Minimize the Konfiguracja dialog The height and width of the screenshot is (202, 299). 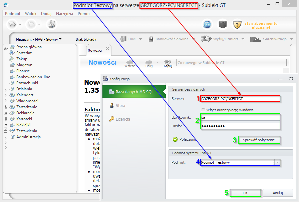[x=280, y=79]
